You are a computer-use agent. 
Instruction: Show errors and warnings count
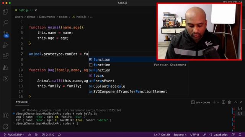coord(48,135)
